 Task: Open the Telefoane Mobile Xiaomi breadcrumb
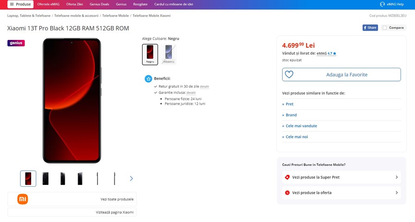[x=152, y=15]
